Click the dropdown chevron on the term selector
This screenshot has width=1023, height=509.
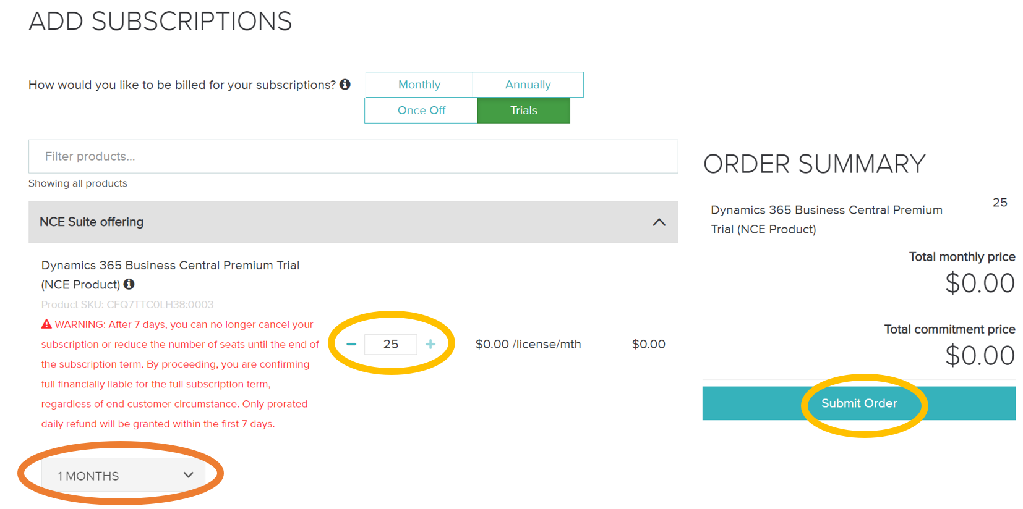coord(189,475)
